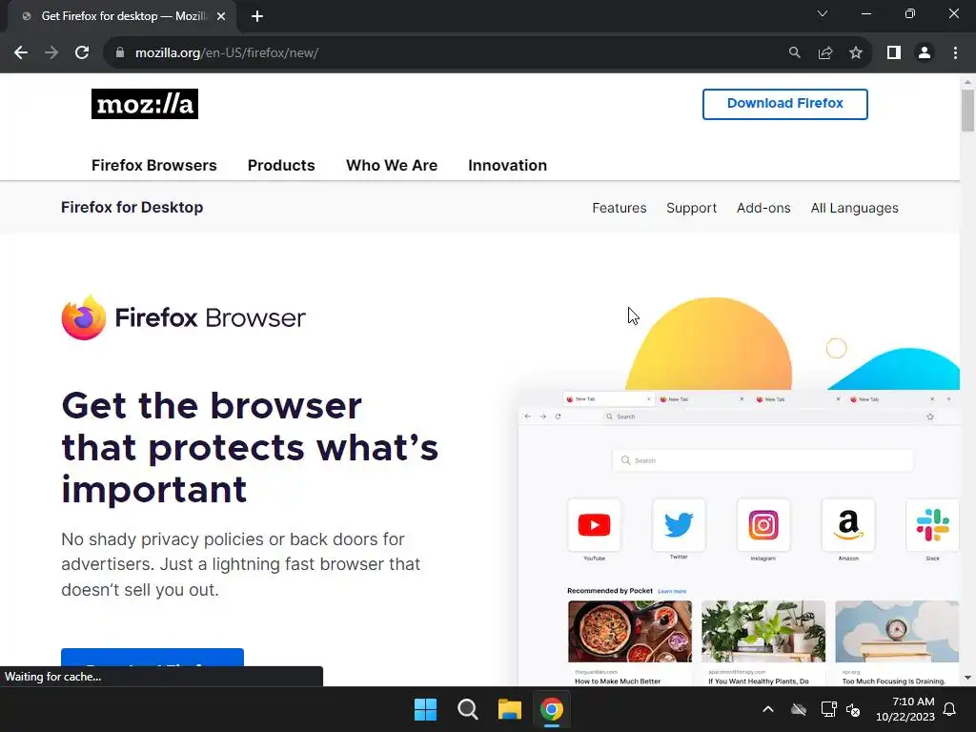
Task: Click the zoom magnifier icon in address bar
Action: (x=794, y=53)
